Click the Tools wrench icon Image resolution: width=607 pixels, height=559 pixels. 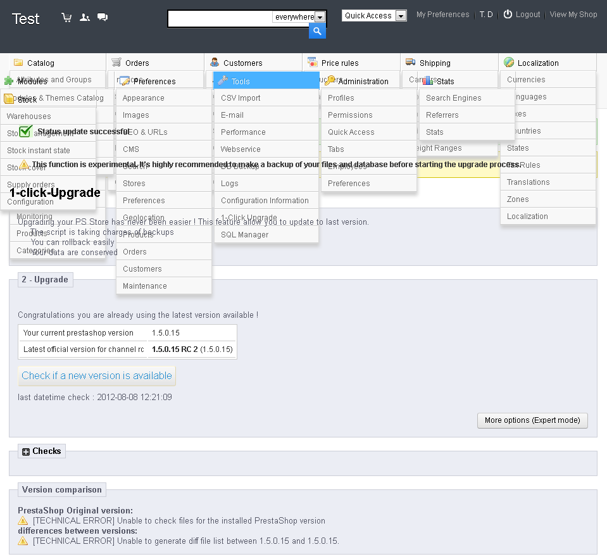click(223, 80)
